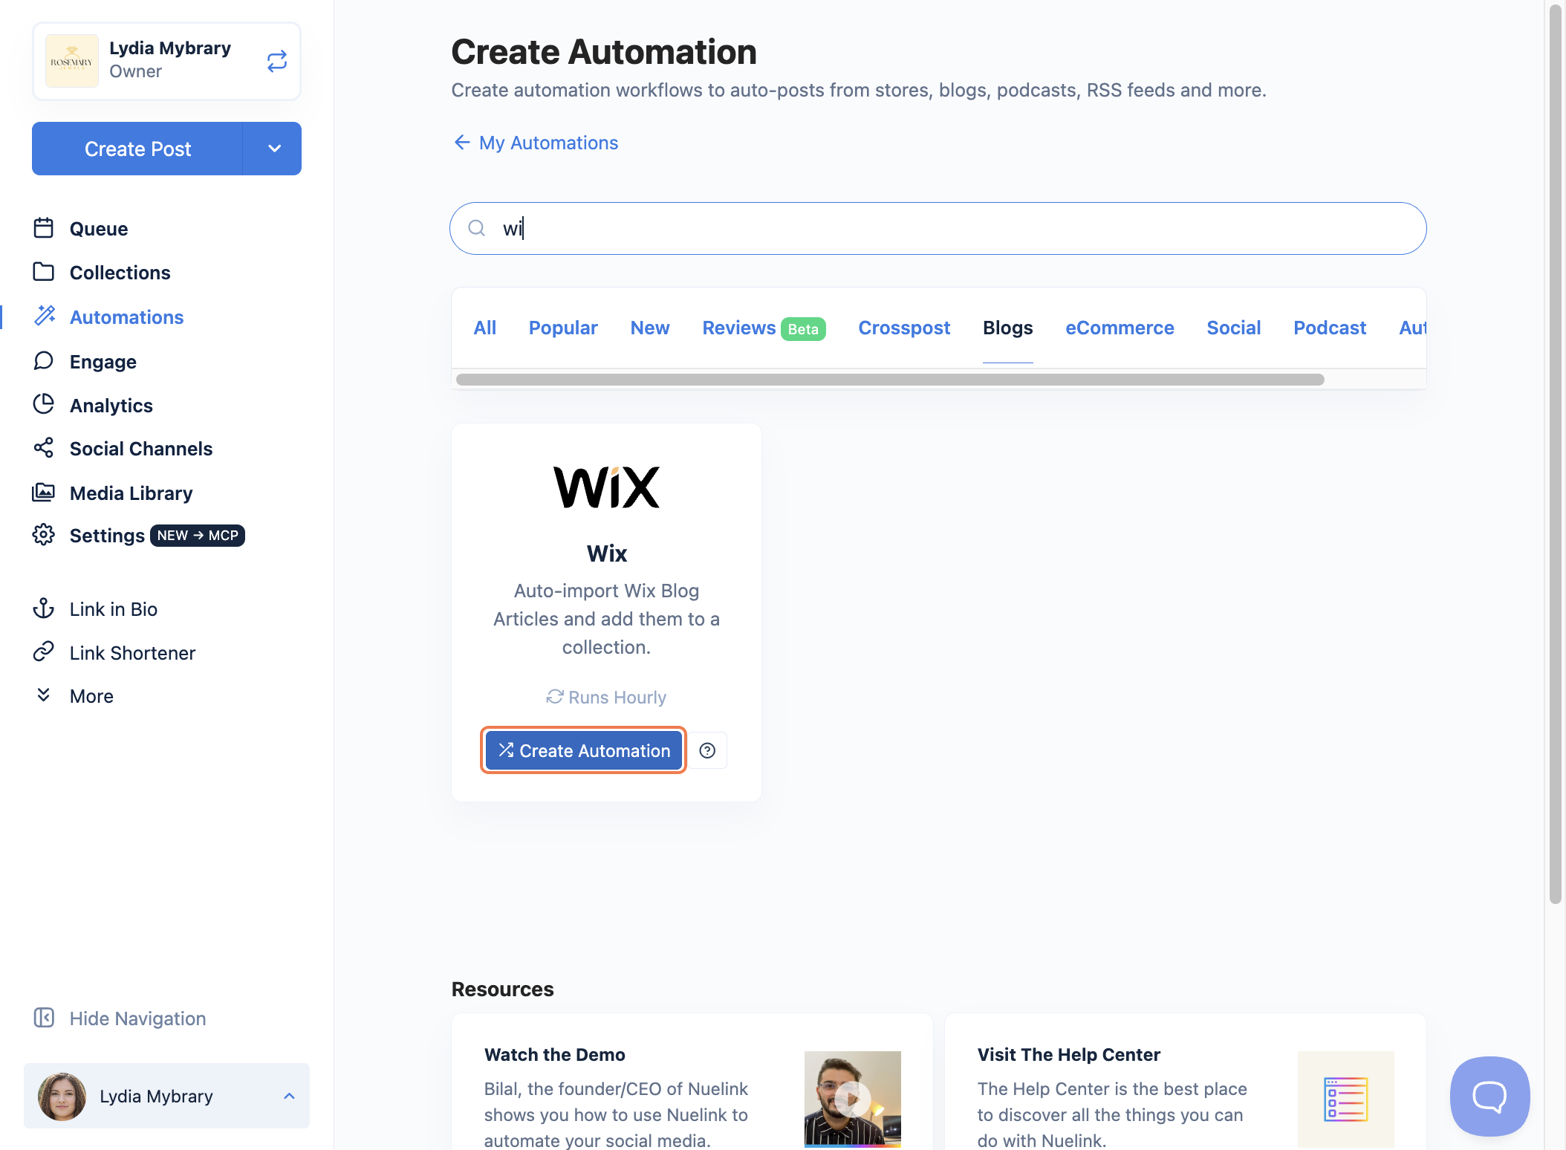Click the Engage chat bubble icon
Image resolution: width=1566 pixels, height=1150 pixels.
44,361
